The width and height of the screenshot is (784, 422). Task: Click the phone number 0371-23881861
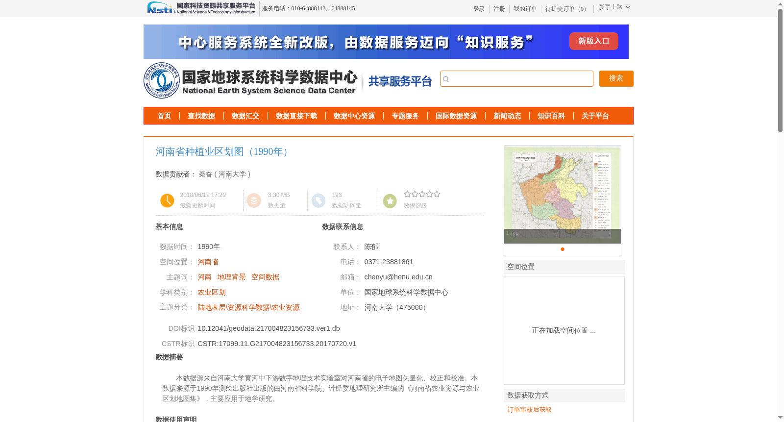389,262
